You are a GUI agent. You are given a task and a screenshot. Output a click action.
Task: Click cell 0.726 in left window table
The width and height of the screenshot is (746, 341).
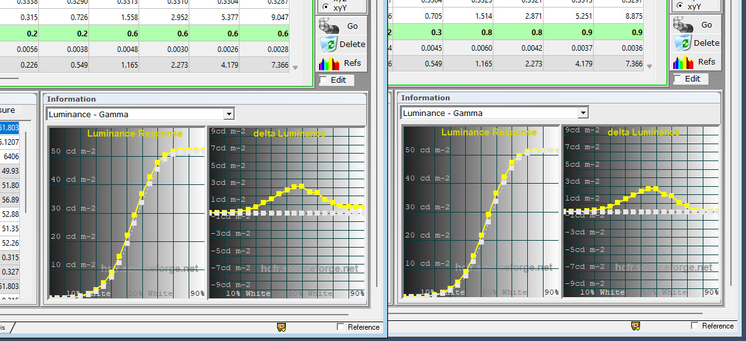[x=63, y=17]
